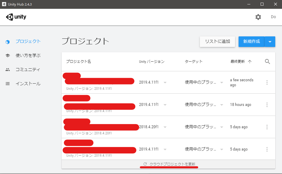
Task: Click the '18 hours ago' timestamp
Action: pos(241,105)
